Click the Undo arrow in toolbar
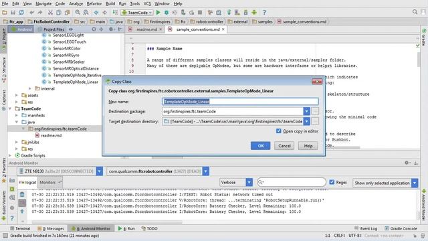428x241 pixels. 32,12
